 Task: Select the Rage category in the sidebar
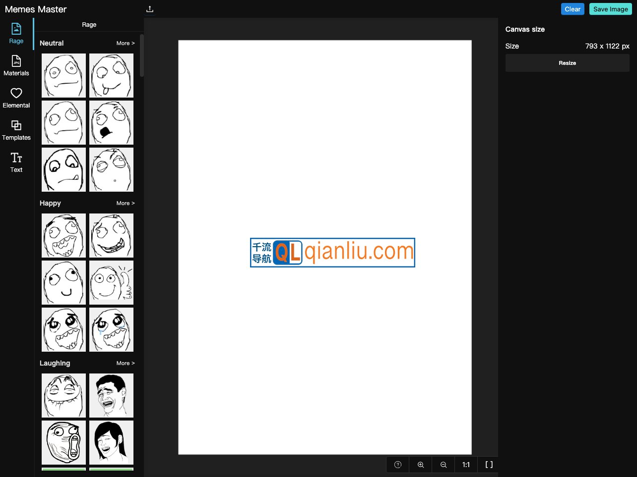[x=16, y=33]
